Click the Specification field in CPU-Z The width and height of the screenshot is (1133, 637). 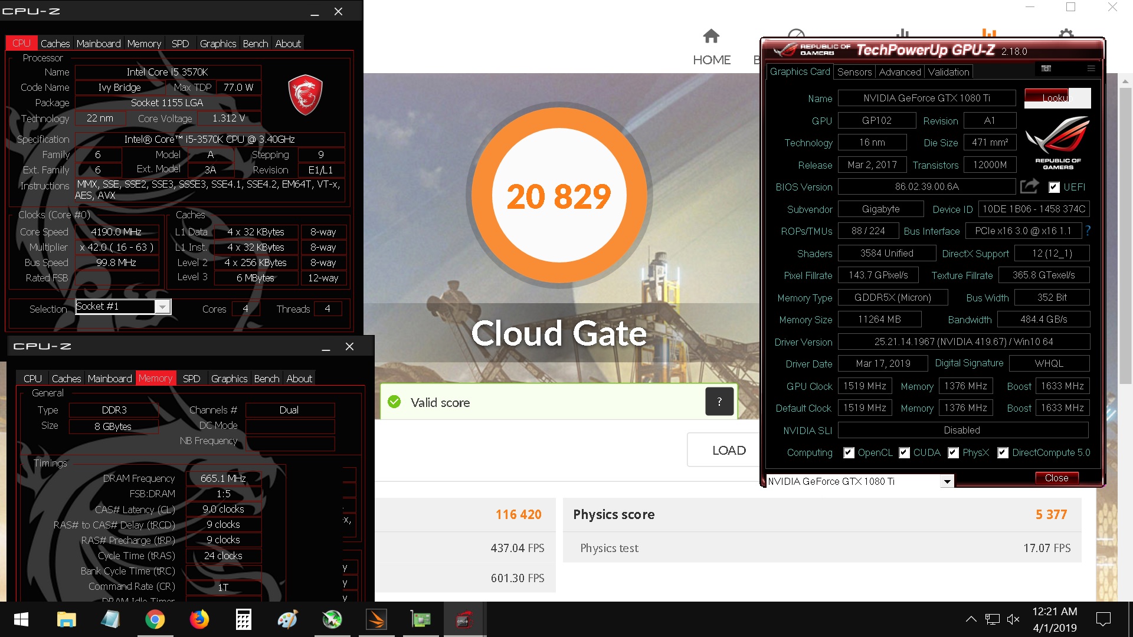click(209, 139)
